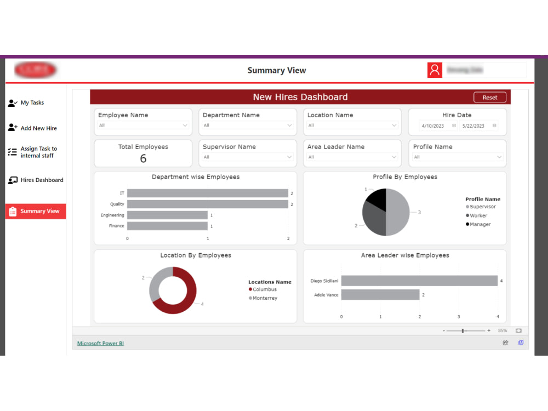Image resolution: width=548 pixels, height=411 pixels.
Task: Select the Adele Vance bar
Action: coord(380,295)
